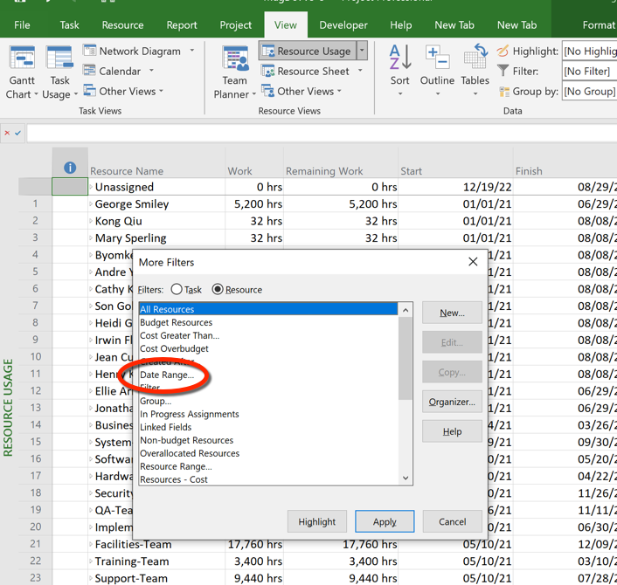Open the Help ribbon tab

[x=401, y=25]
